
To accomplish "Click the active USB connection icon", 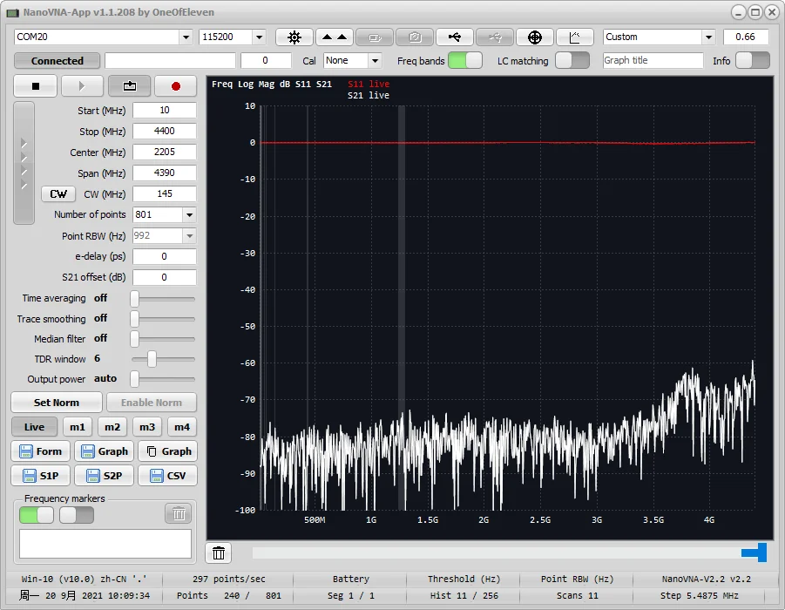I will [x=455, y=37].
